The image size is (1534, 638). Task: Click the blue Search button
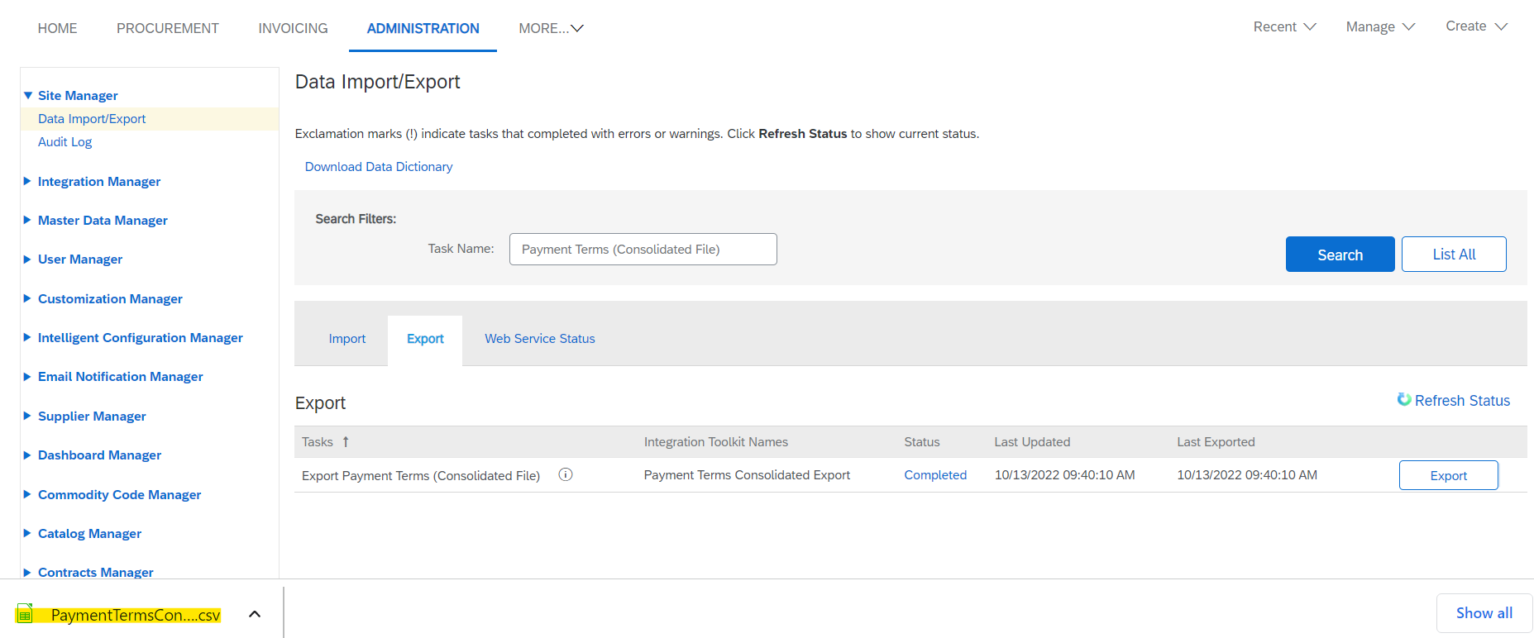tap(1340, 255)
